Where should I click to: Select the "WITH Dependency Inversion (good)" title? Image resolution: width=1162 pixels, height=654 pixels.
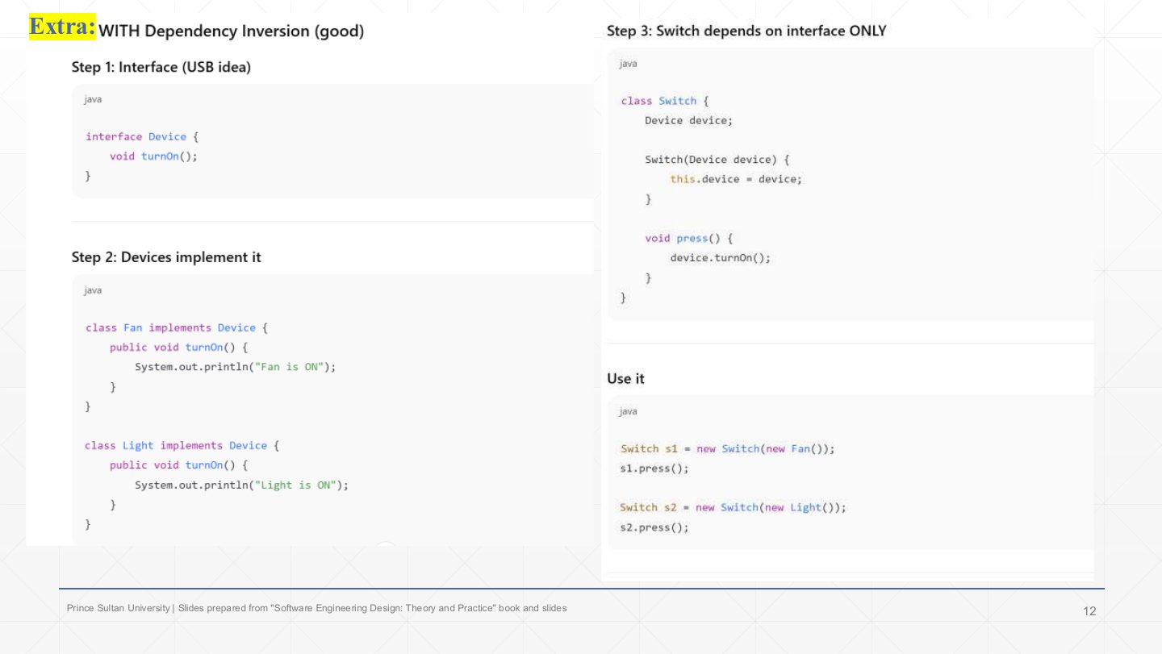232,31
